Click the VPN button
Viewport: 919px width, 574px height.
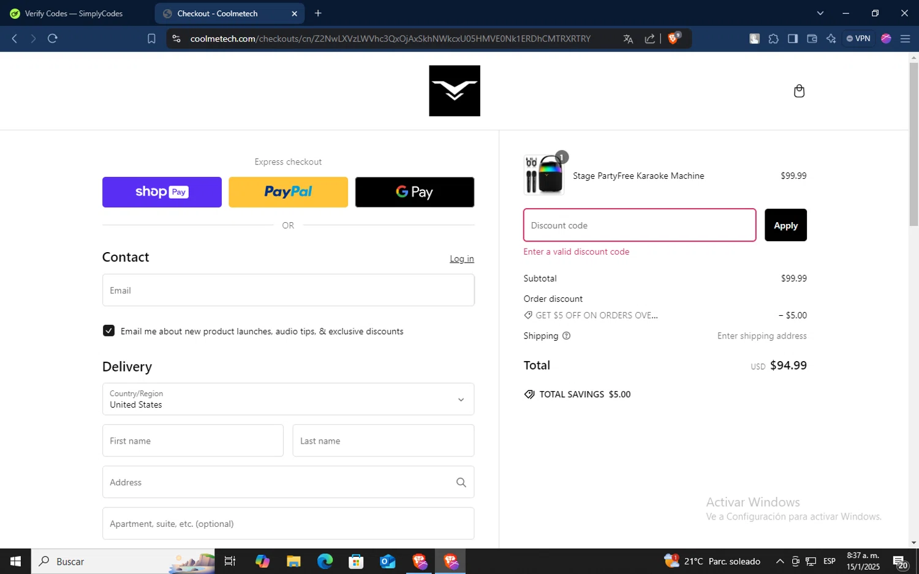coord(858,39)
